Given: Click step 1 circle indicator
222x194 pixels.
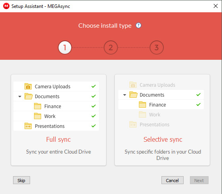Looking at the screenshot, I should tap(65, 48).
